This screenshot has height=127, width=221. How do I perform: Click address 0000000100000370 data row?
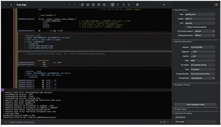(x=37, y=81)
